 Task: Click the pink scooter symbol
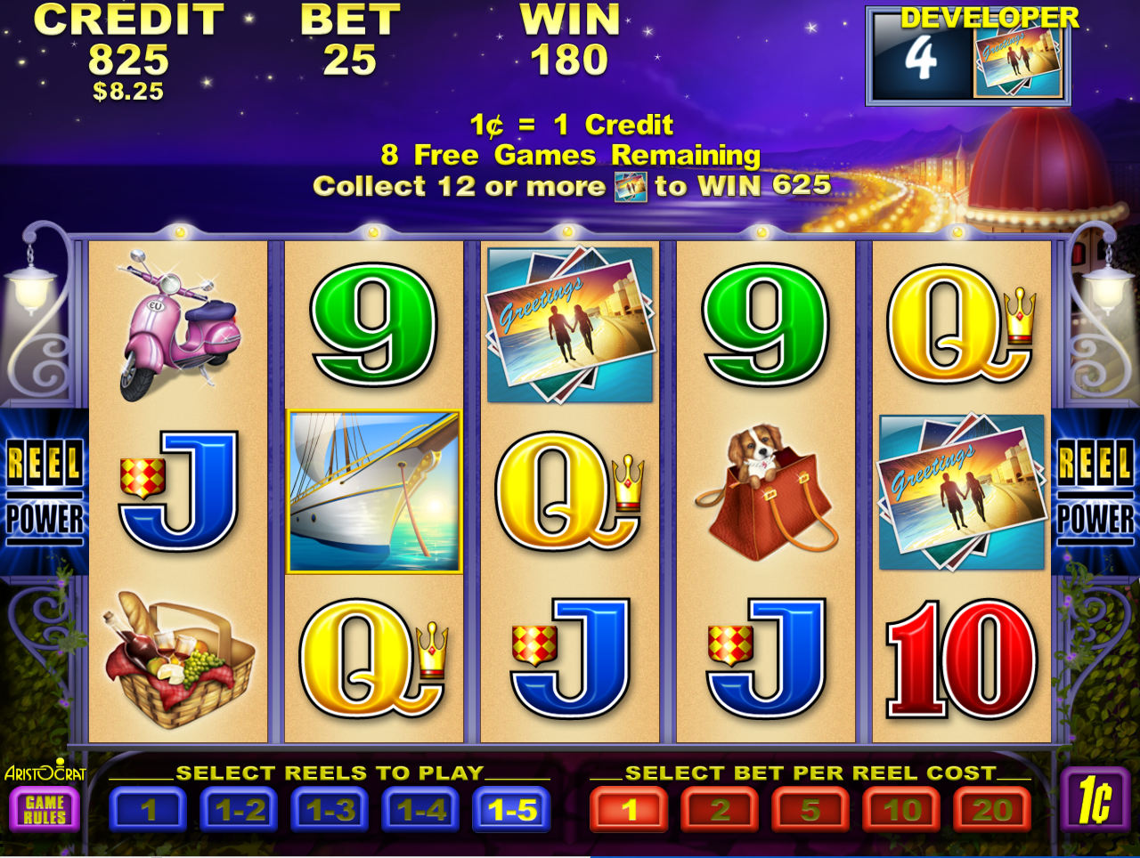tap(178, 327)
